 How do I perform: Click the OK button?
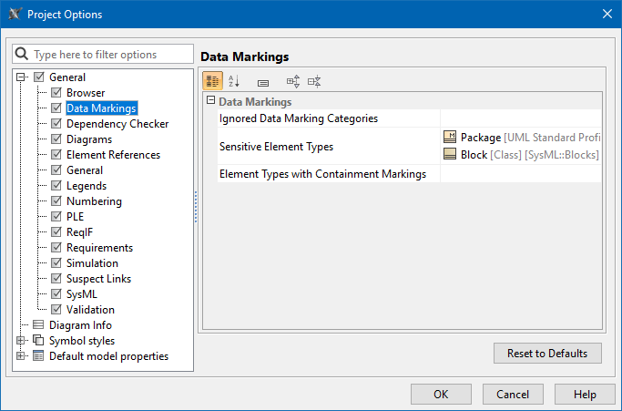(441, 395)
